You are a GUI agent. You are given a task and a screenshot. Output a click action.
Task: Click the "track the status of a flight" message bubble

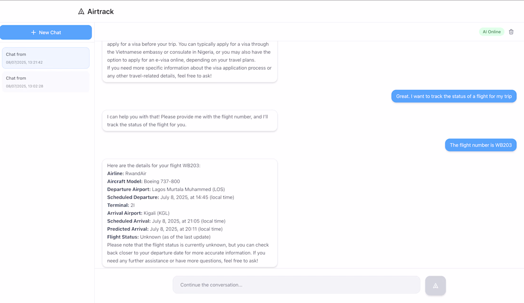(x=454, y=96)
